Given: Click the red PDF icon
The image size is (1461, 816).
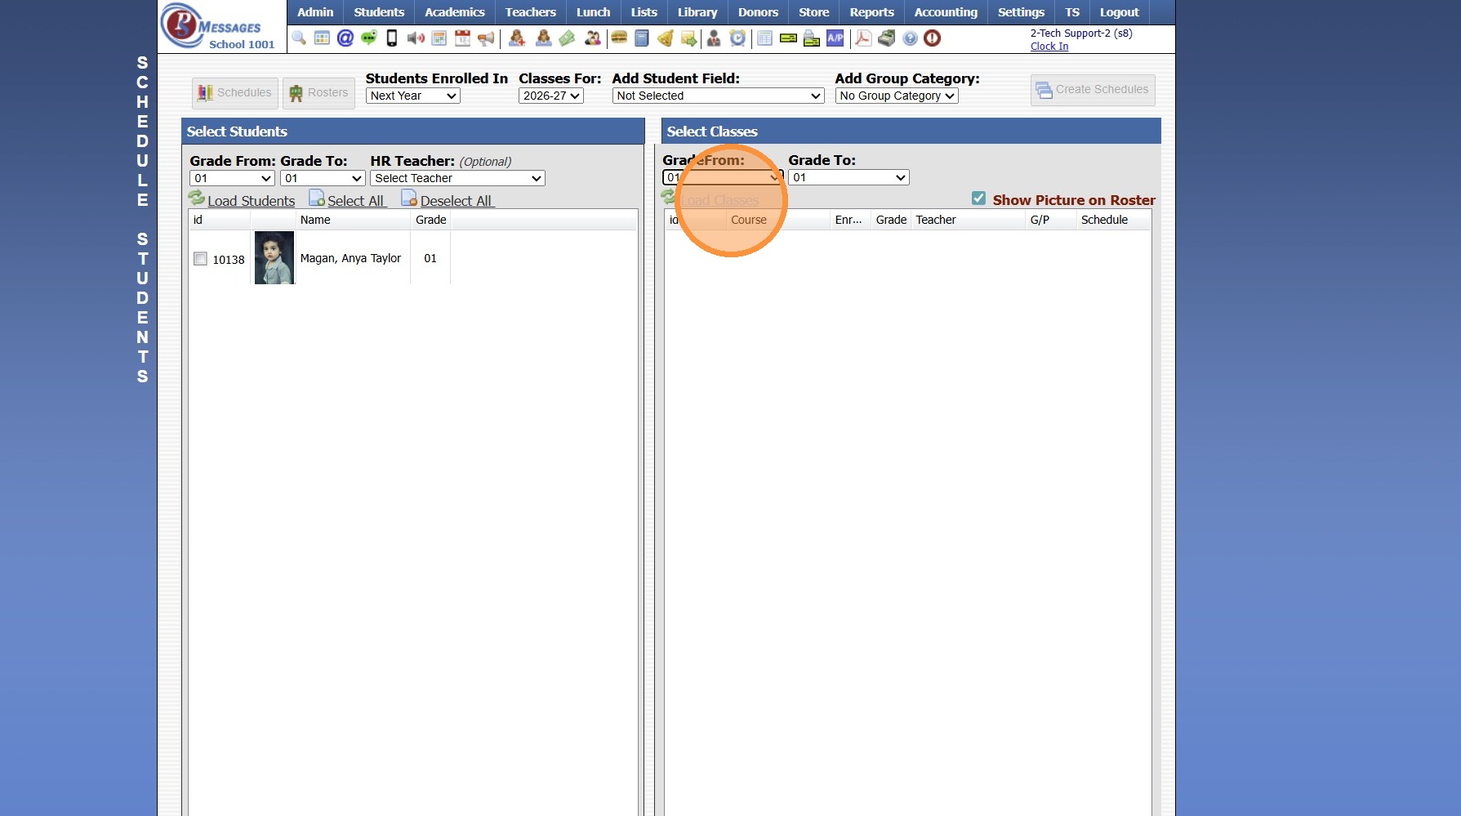Looking at the screenshot, I should click(863, 38).
